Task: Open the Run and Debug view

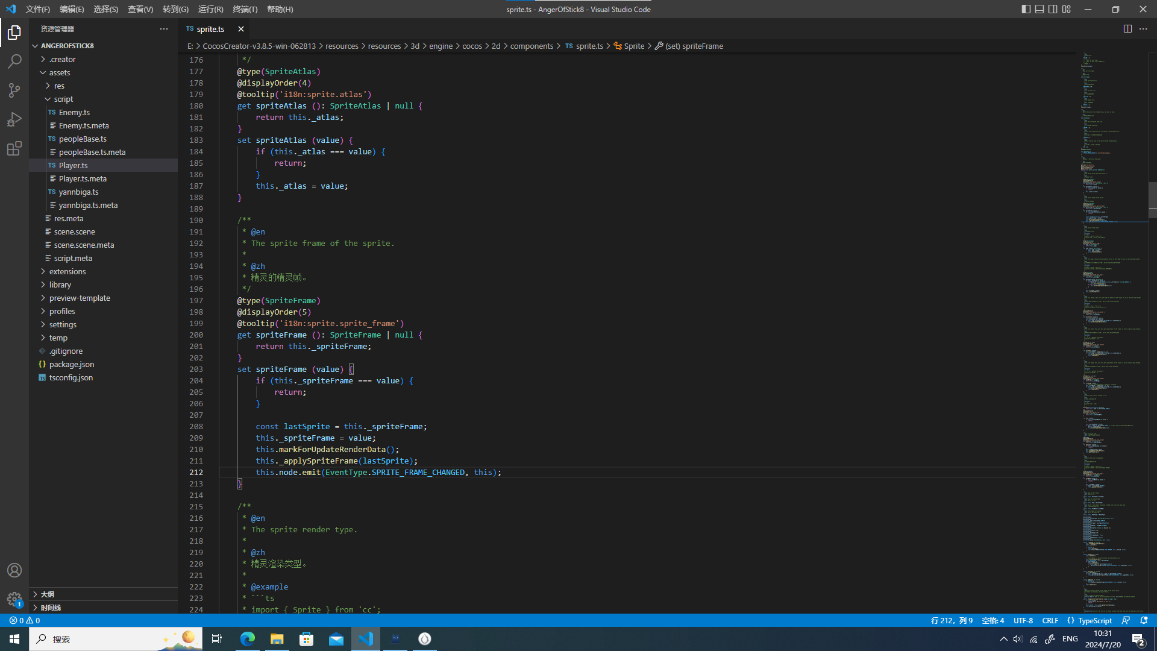Action: coord(14,119)
